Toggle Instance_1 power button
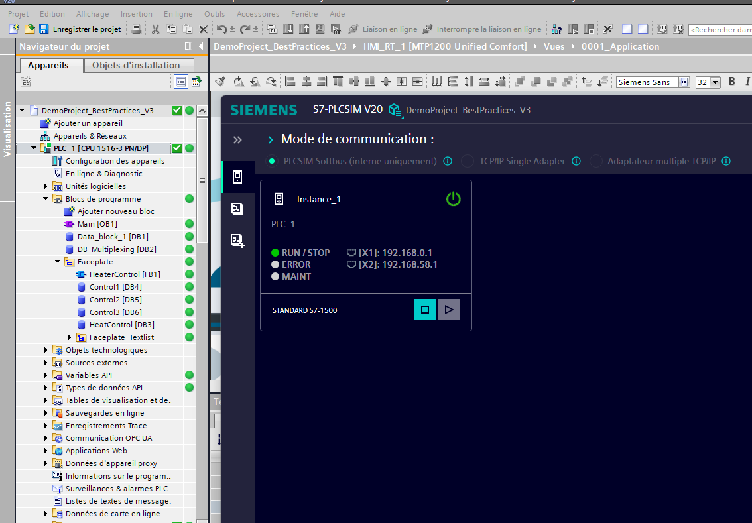This screenshot has height=523, width=752. [453, 198]
